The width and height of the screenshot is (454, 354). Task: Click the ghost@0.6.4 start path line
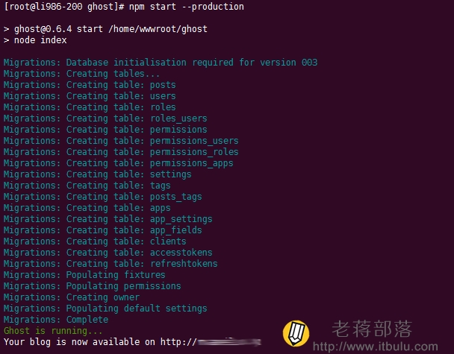click(105, 29)
